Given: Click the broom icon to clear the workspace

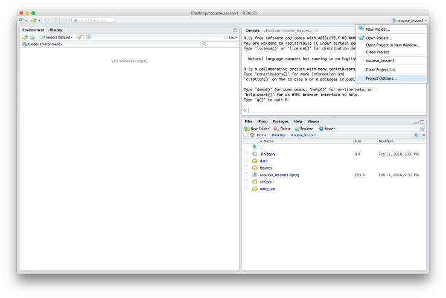Looking at the screenshot, I should [80, 37].
